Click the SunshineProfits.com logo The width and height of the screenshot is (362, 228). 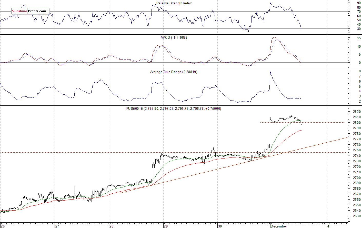pos(30,11)
